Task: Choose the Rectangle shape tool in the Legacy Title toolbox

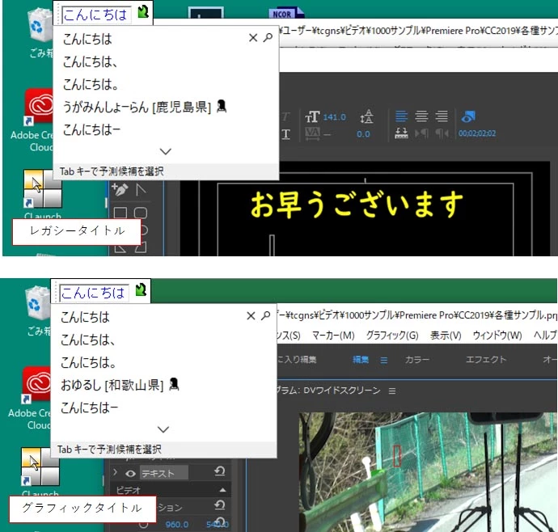Action: tap(120, 213)
